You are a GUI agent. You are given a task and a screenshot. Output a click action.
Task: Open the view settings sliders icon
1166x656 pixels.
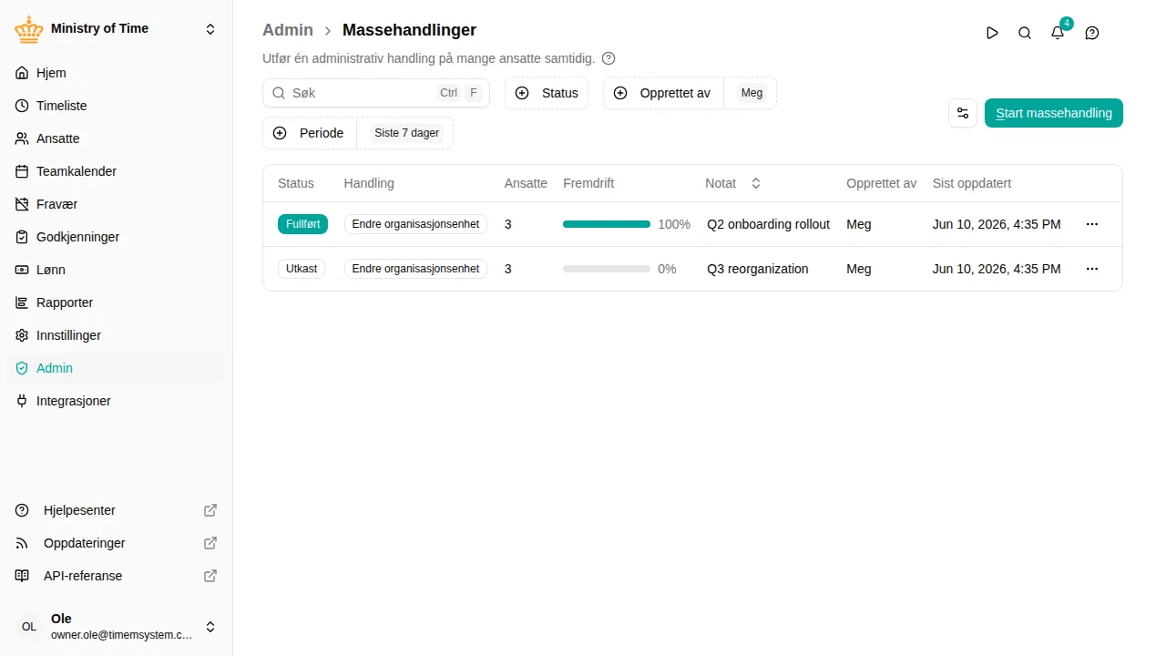coord(963,113)
